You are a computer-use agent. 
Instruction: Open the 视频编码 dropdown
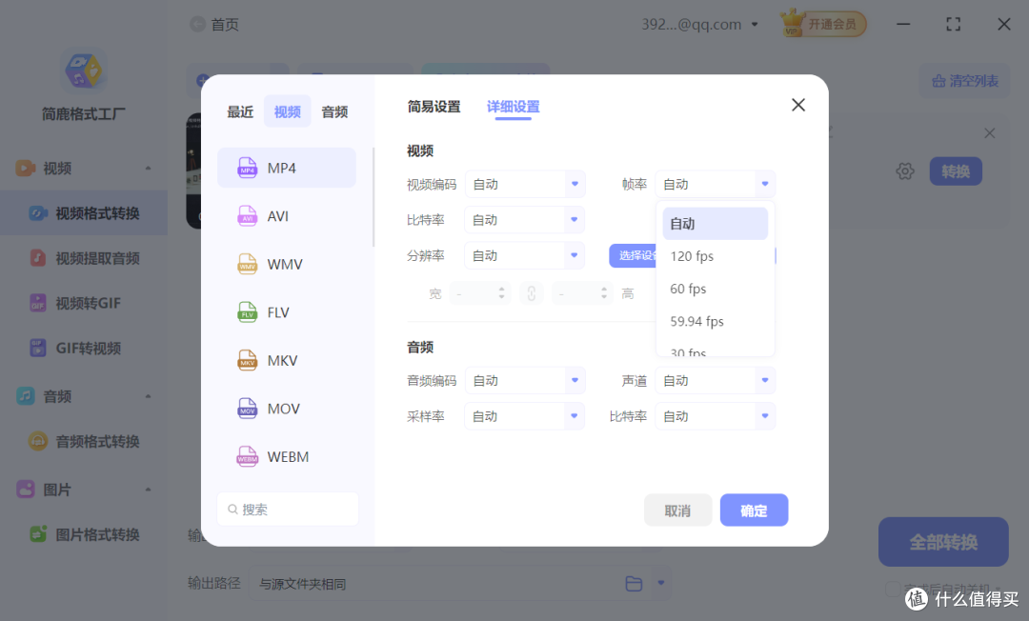[525, 184]
